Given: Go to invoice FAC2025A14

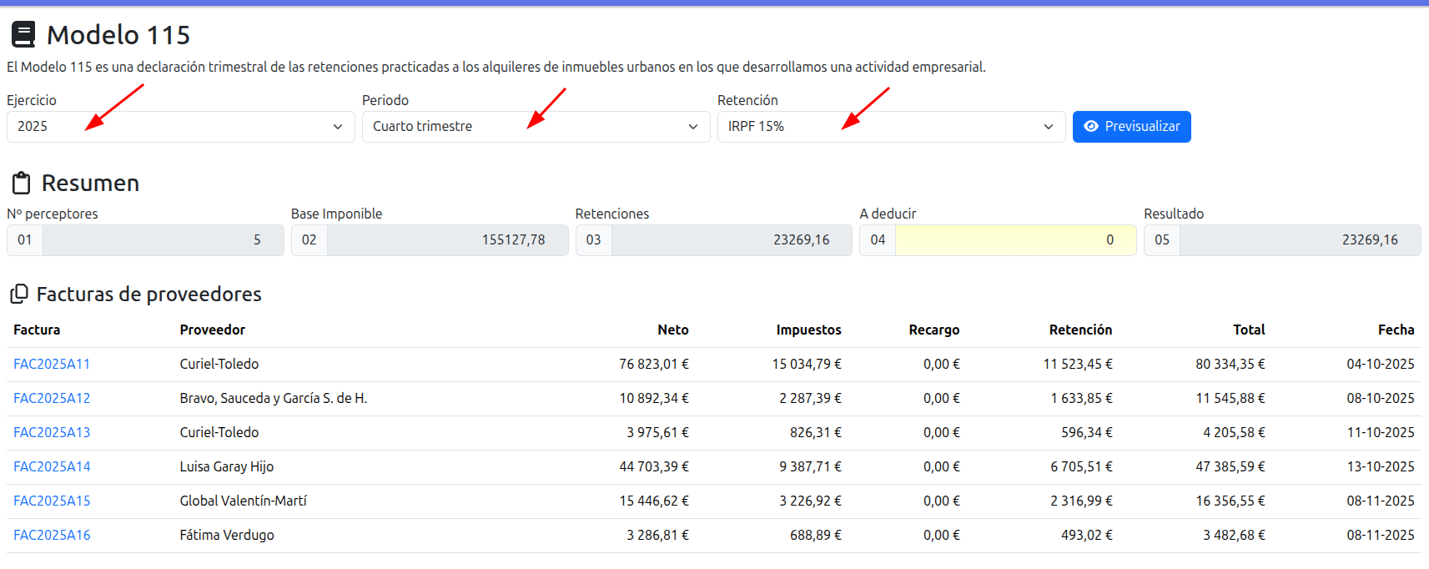Looking at the screenshot, I should click(52, 467).
